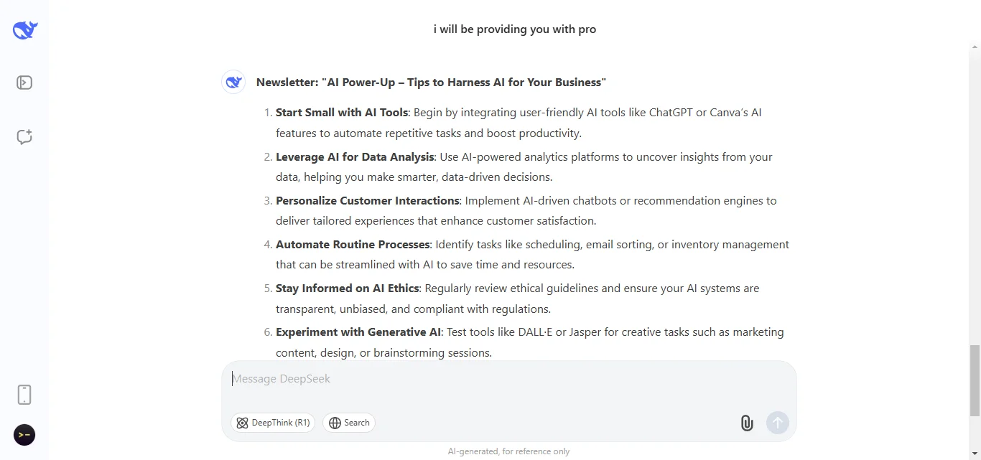The width and height of the screenshot is (981, 460).
Task: Click the AI-generated disclaimer text
Action: point(508,451)
